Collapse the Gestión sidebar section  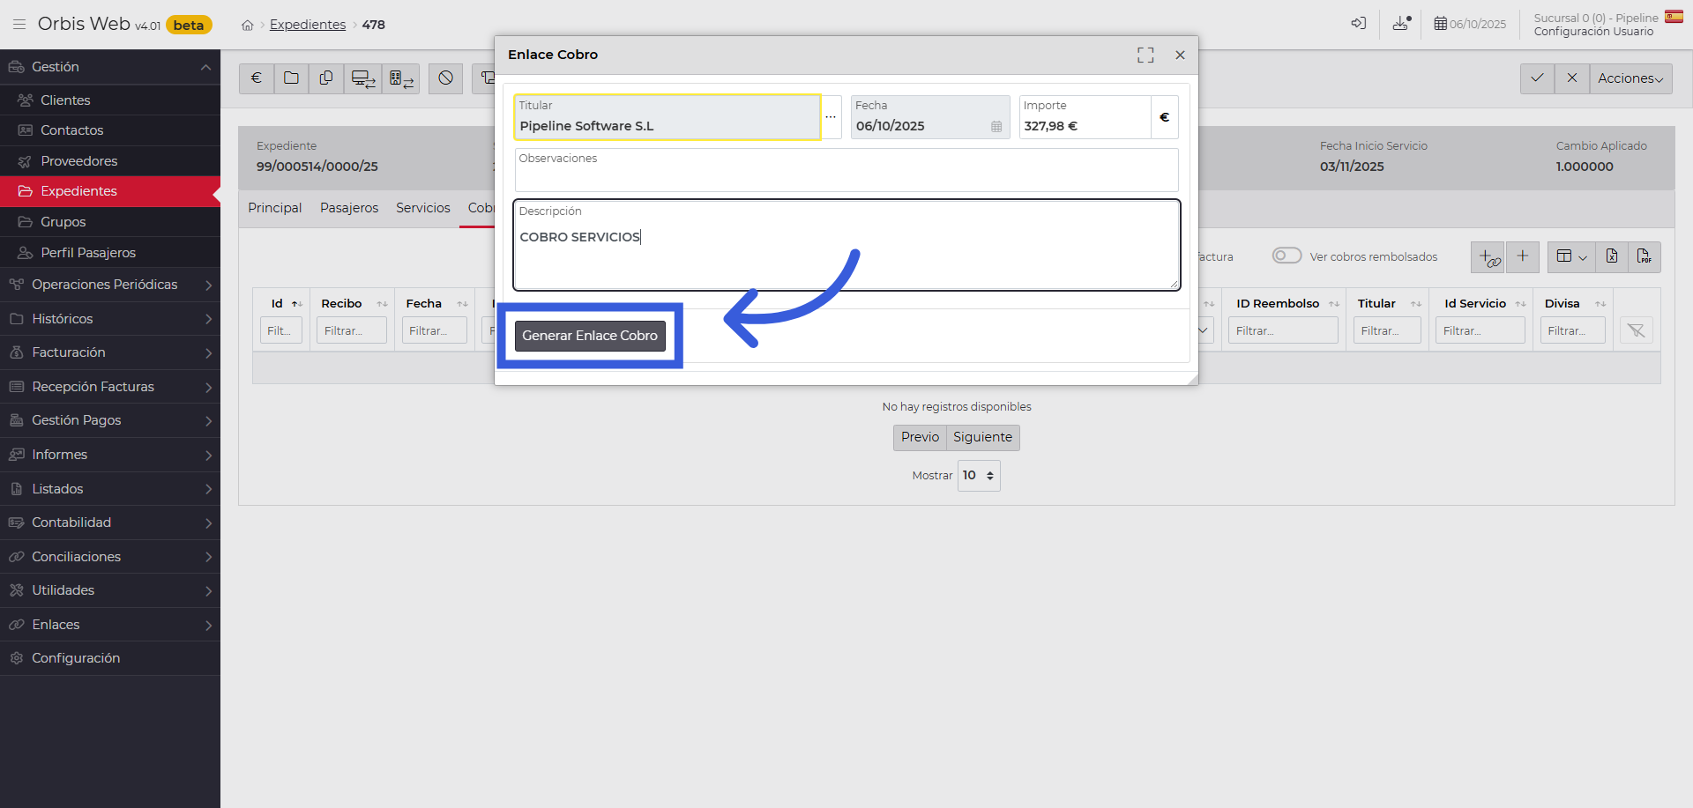(x=110, y=67)
